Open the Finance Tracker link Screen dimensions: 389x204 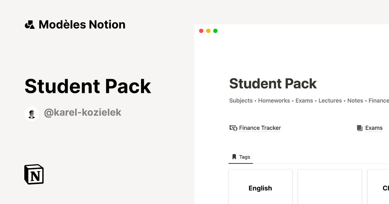(x=260, y=128)
